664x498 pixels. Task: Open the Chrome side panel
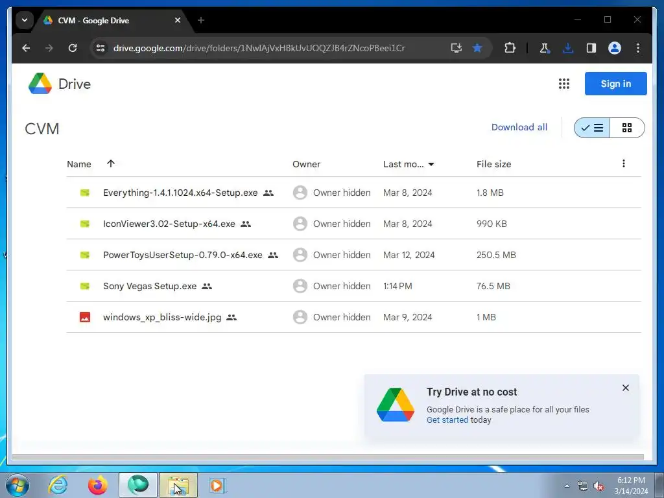591,48
